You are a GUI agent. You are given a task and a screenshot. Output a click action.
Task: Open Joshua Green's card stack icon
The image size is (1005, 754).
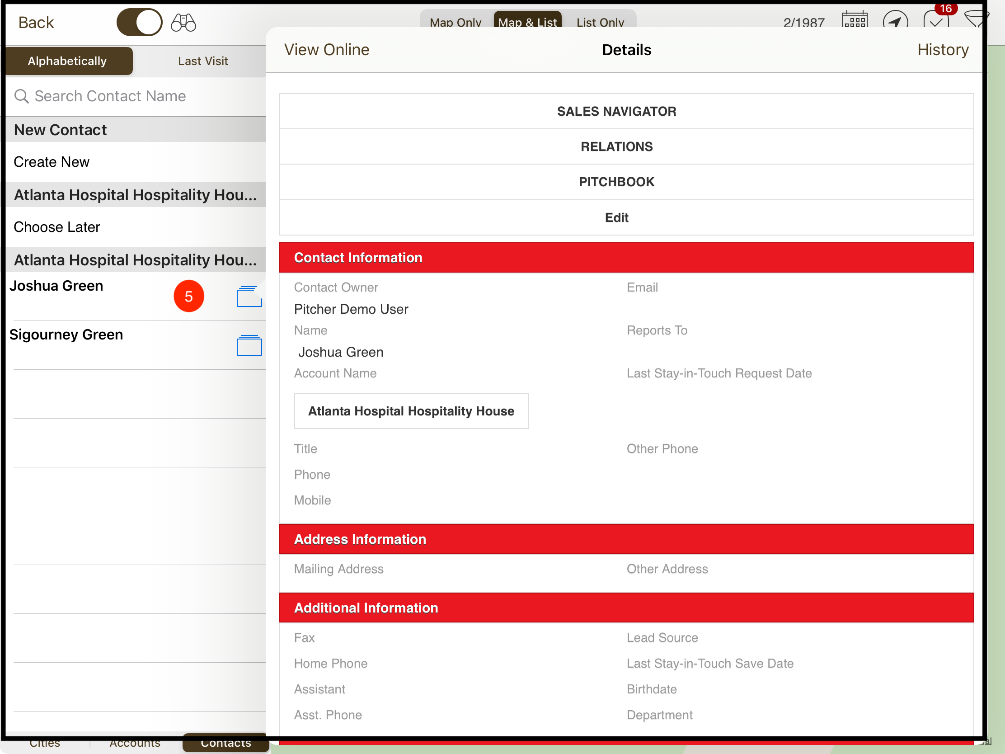tap(249, 297)
